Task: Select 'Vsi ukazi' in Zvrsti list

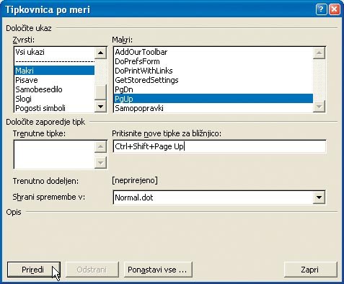Action: (x=54, y=52)
